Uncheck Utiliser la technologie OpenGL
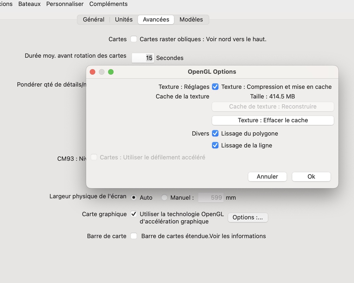Viewport: 354px width, 283px height. tap(134, 214)
